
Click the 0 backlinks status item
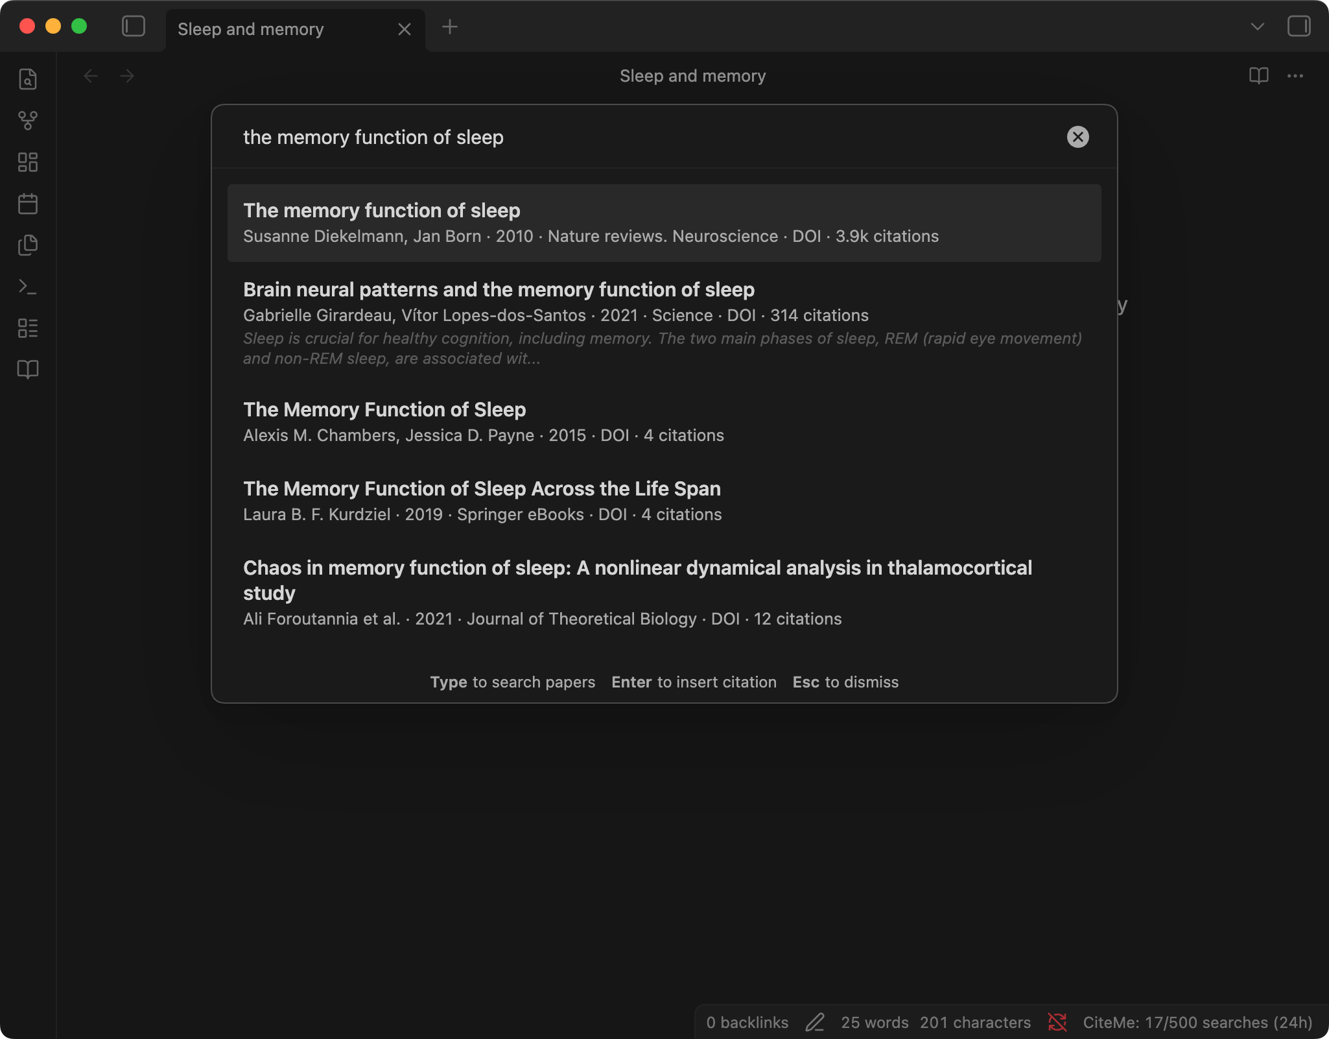click(747, 1023)
